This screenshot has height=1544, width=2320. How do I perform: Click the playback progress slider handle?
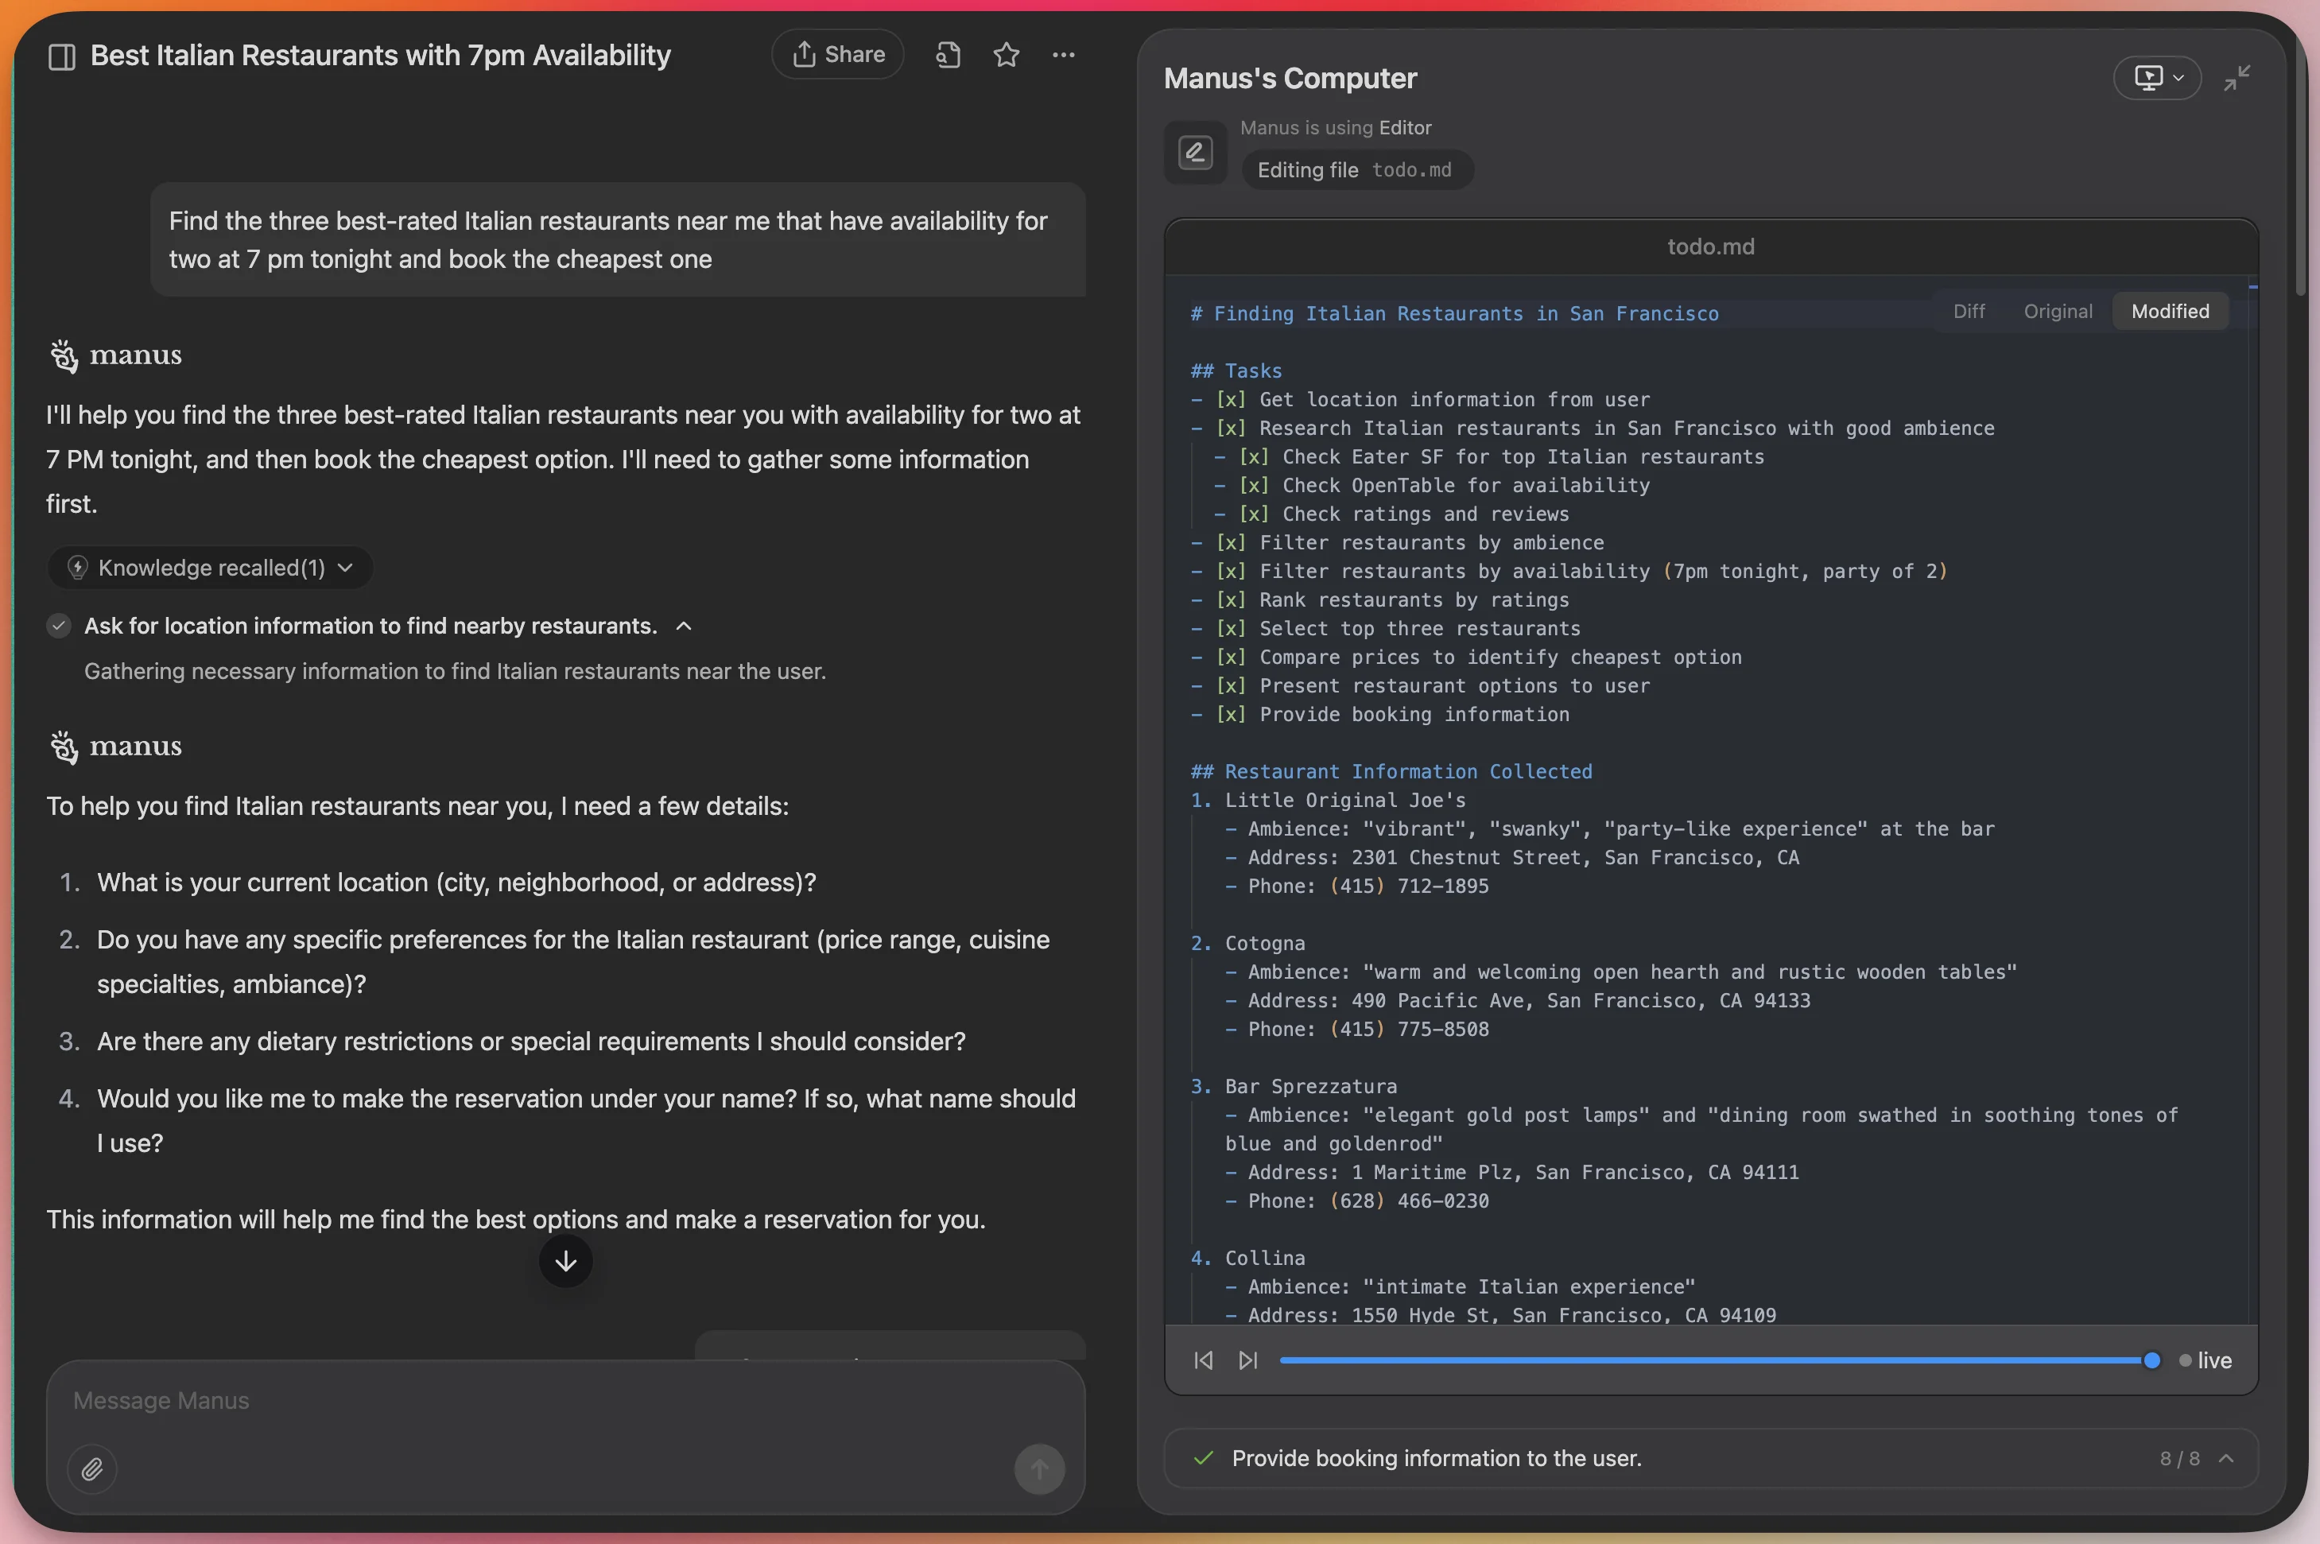pos(2151,1360)
